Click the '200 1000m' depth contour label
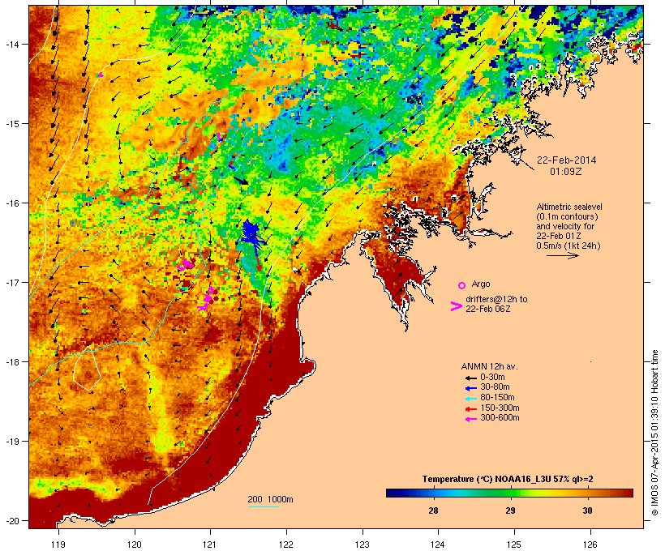665x551 pixels. [x=270, y=499]
